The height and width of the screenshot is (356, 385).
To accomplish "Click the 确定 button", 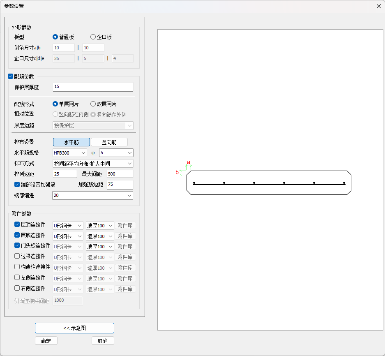I will [x=46, y=341].
